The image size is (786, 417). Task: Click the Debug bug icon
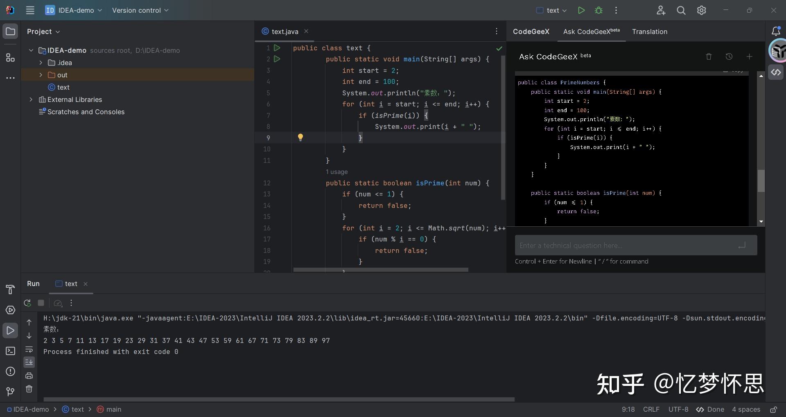(599, 11)
